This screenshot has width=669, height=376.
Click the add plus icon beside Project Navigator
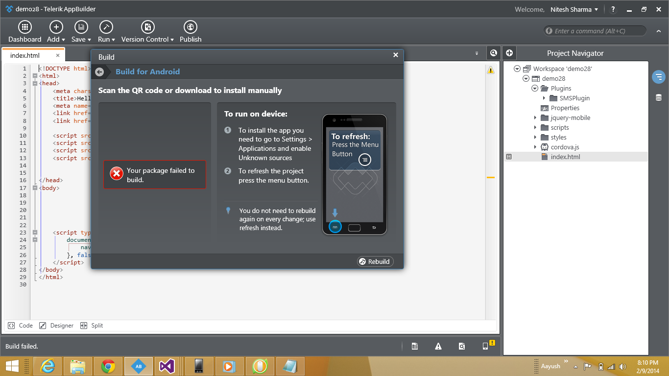click(509, 53)
